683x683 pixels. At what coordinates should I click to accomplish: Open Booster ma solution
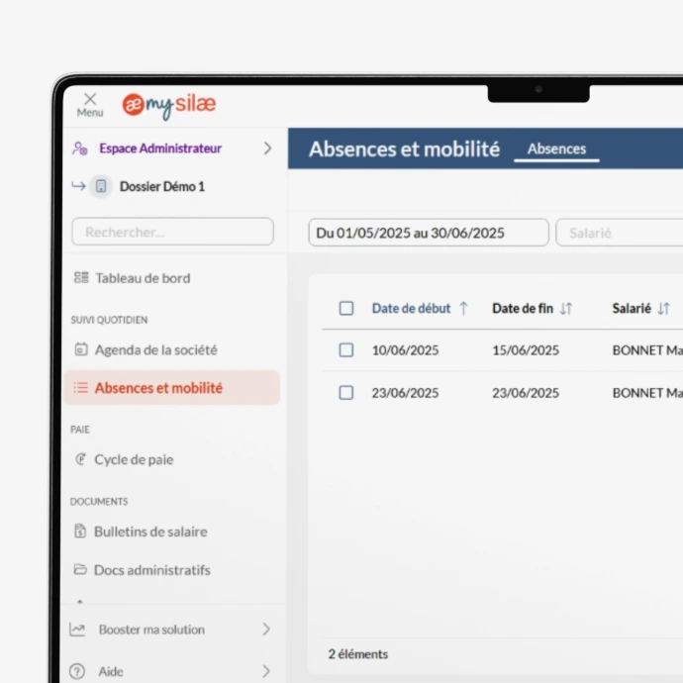151,630
